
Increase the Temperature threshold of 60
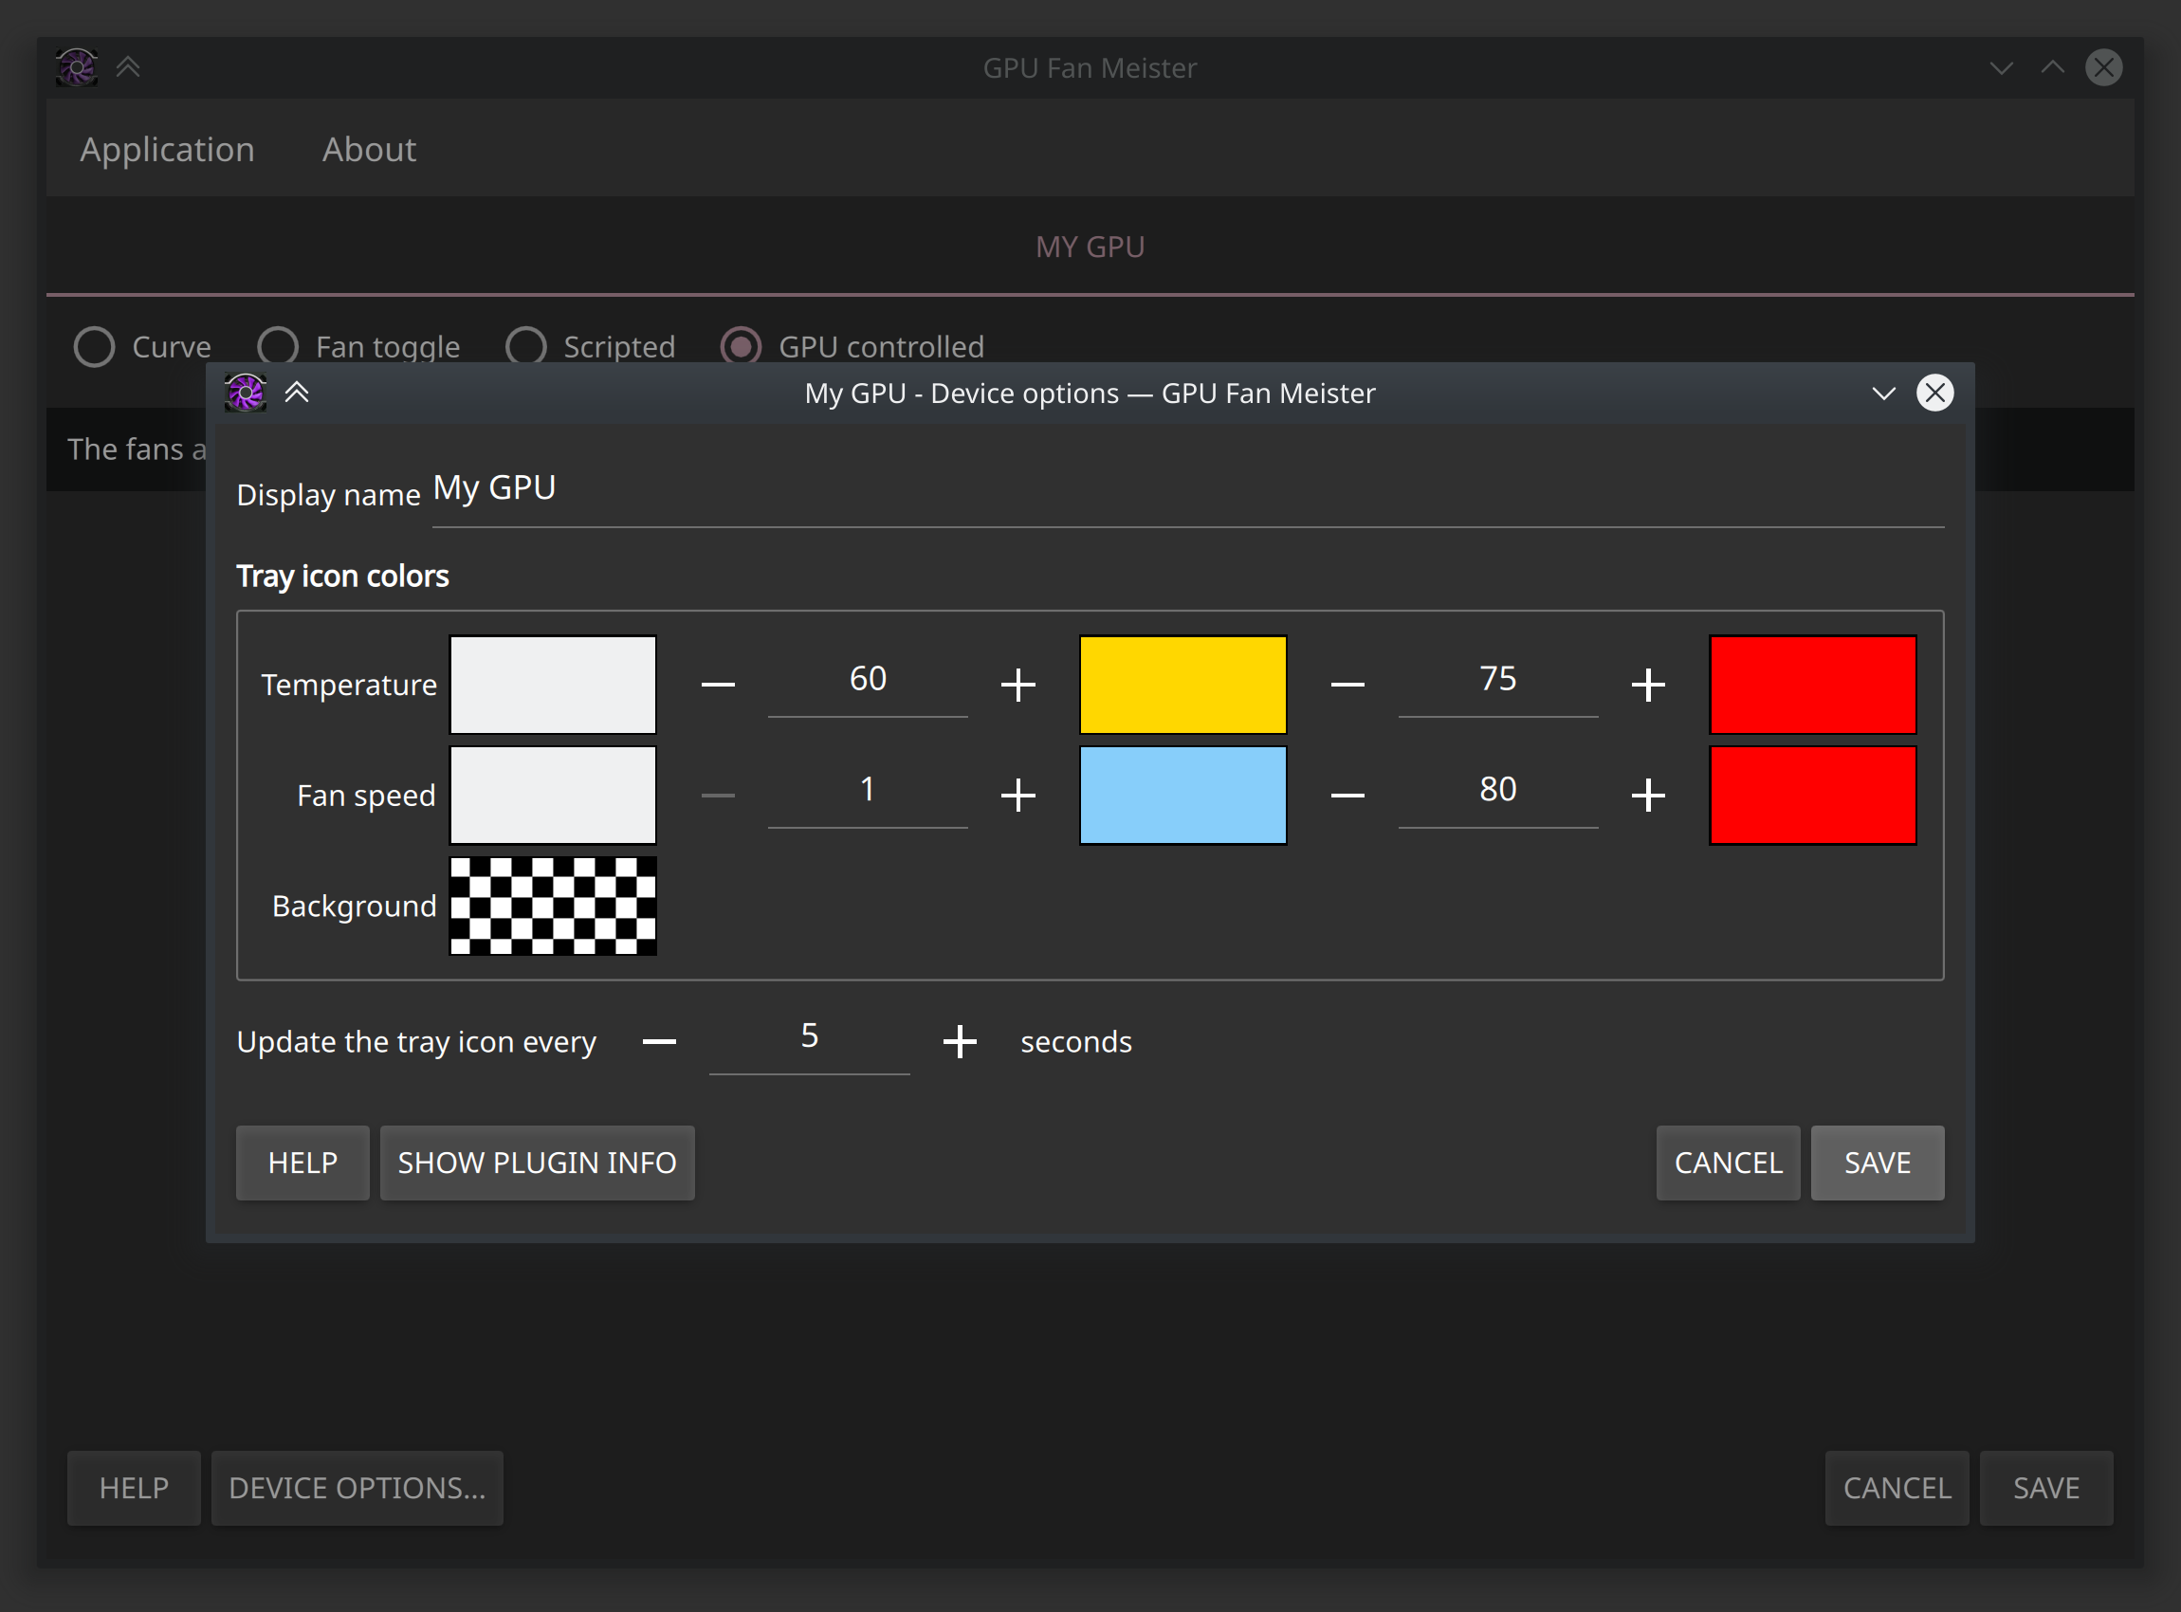[x=1017, y=685]
